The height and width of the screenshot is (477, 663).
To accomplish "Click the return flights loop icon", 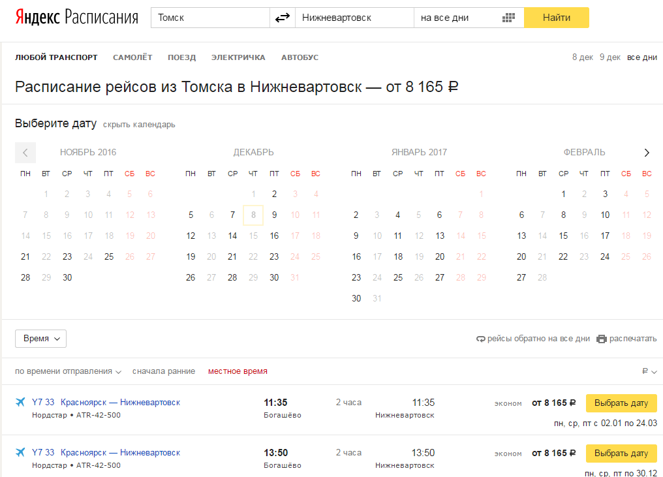I will point(482,339).
